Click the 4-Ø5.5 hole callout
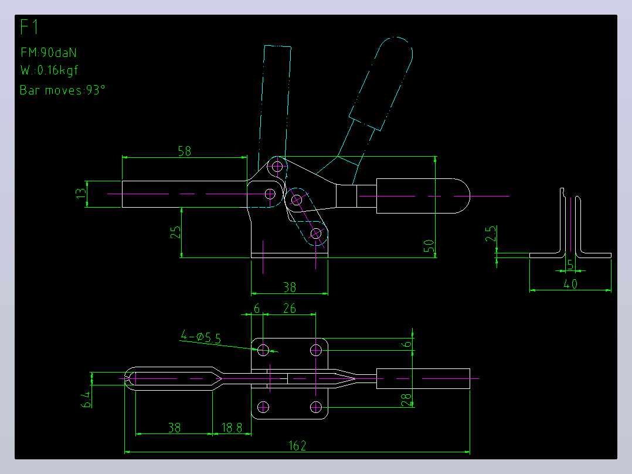The height and width of the screenshot is (474, 632). point(201,337)
